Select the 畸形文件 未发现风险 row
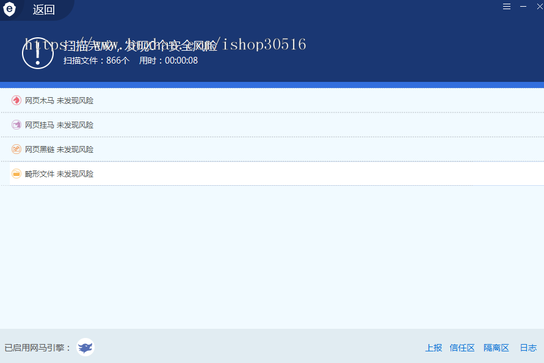The image size is (544, 363). point(272,174)
